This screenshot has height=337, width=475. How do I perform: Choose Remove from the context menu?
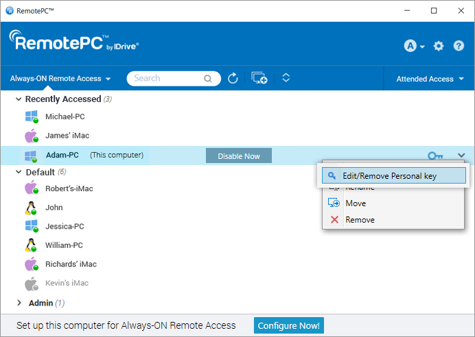coord(393,220)
